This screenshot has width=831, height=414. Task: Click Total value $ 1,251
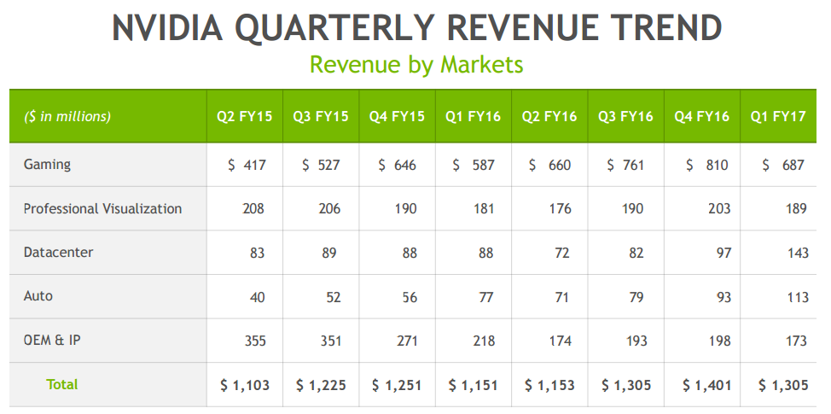(397, 385)
